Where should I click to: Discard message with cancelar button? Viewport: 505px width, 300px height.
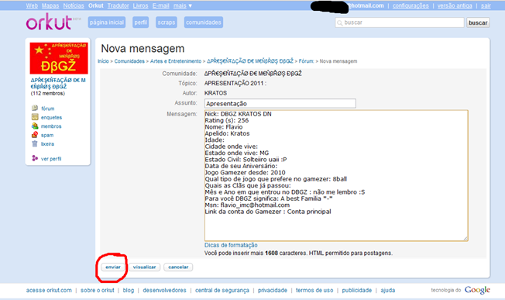(178, 267)
